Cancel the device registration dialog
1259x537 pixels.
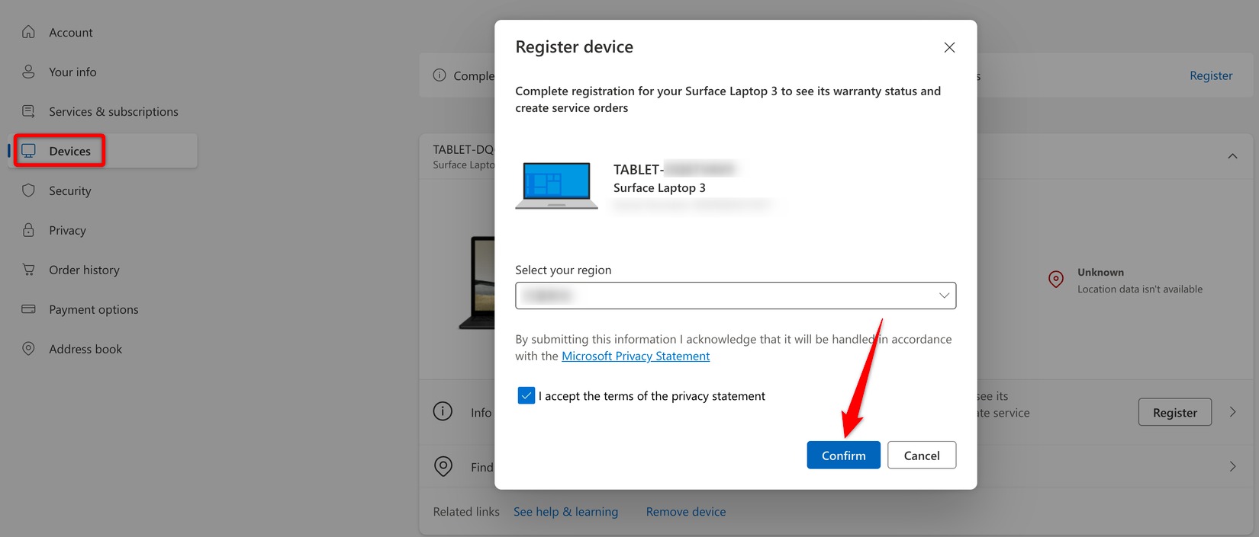point(922,455)
